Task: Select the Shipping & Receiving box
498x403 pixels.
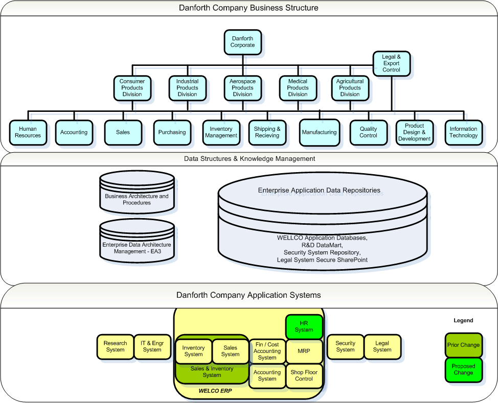Action: point(267,132)
